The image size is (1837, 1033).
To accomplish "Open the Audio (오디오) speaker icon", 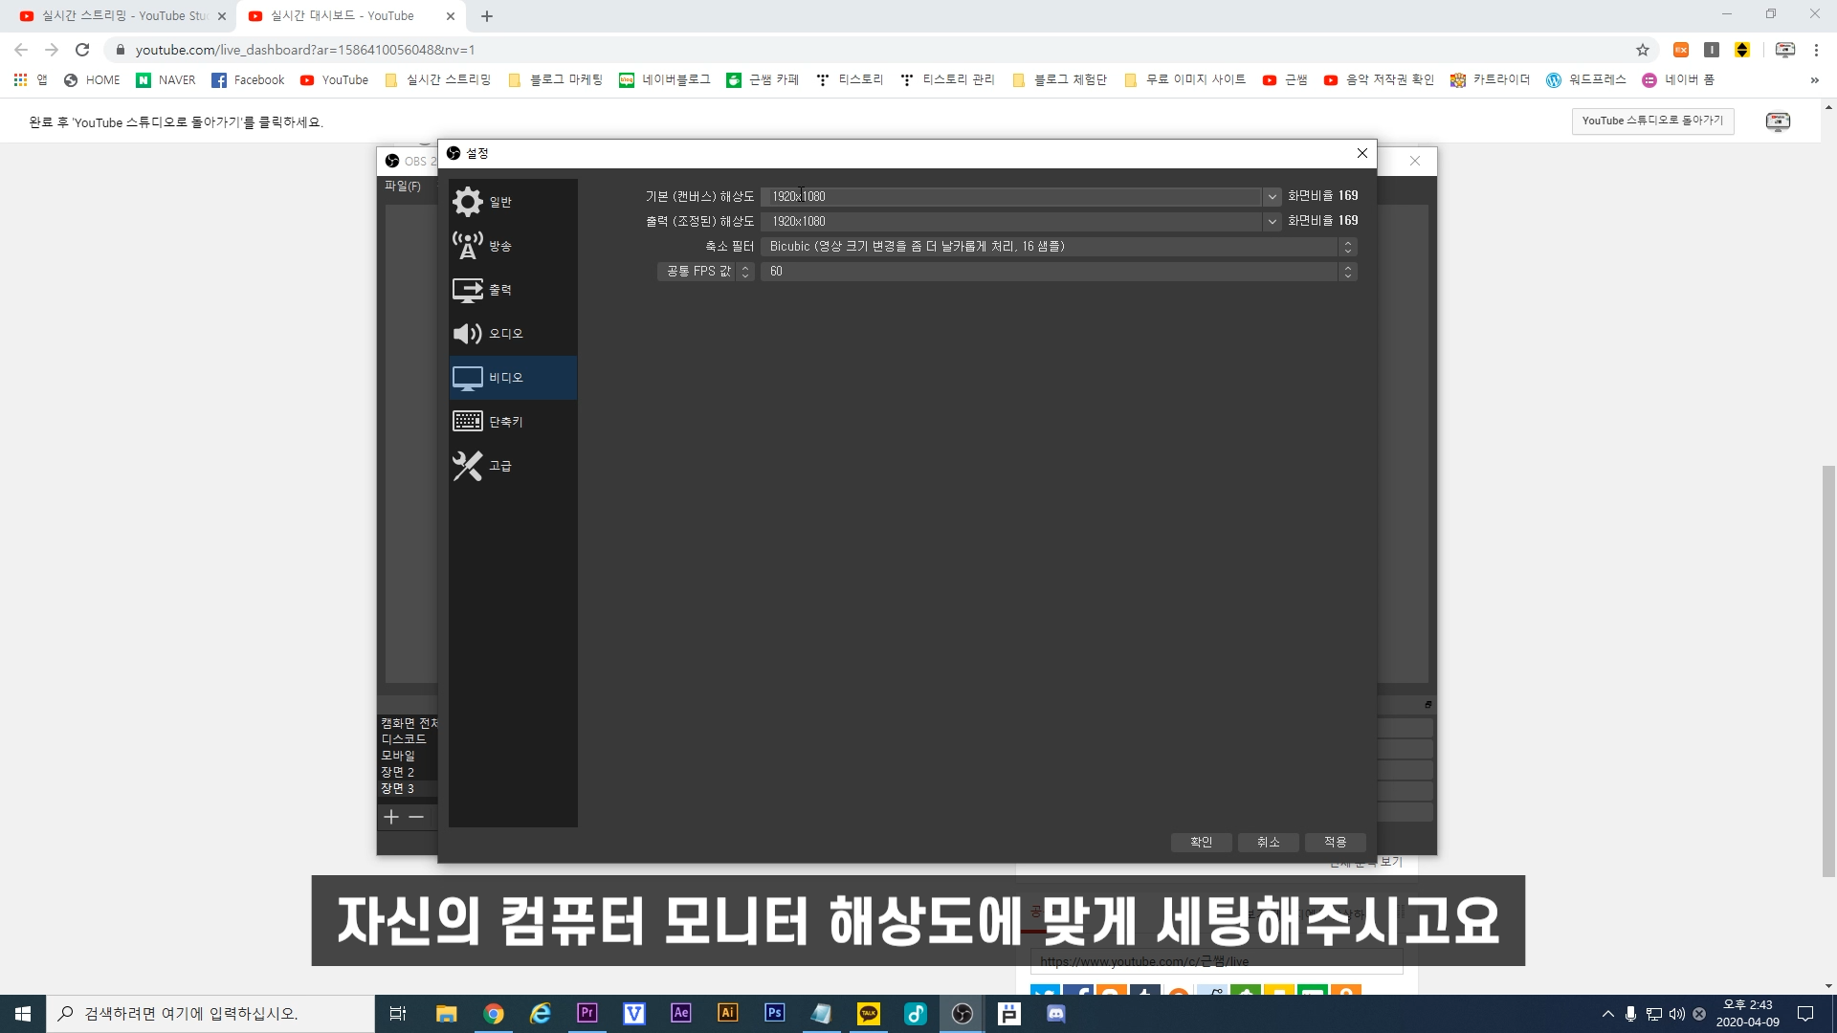I will point(468,334).
